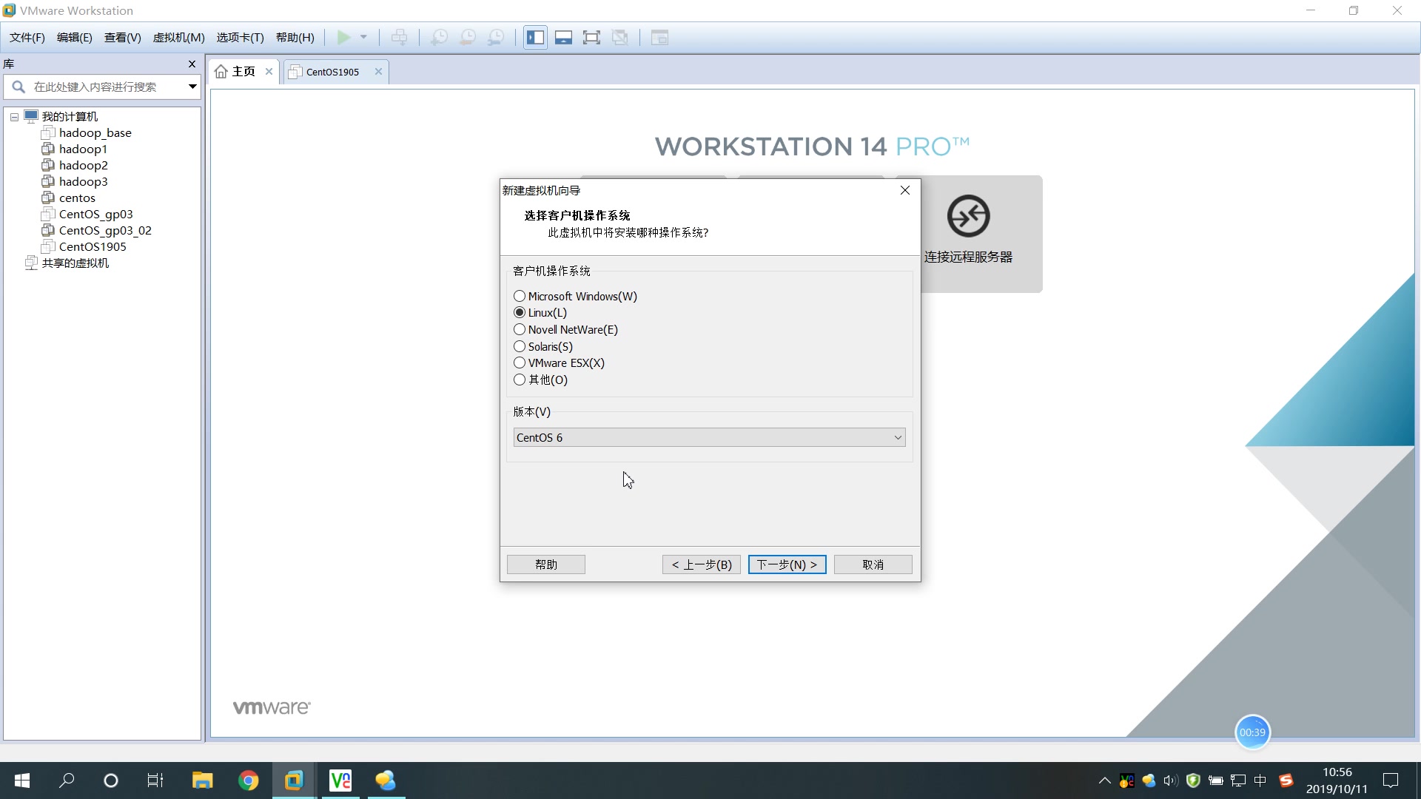
Task: Click the 上一步(B) back button
Action: coord(702,564)
